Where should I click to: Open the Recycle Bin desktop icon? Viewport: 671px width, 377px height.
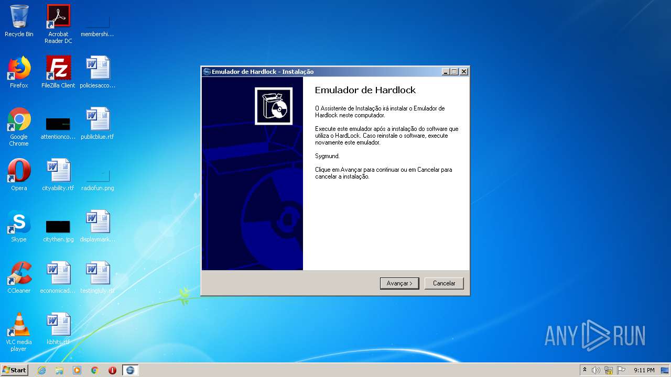[x=19, y=21]
